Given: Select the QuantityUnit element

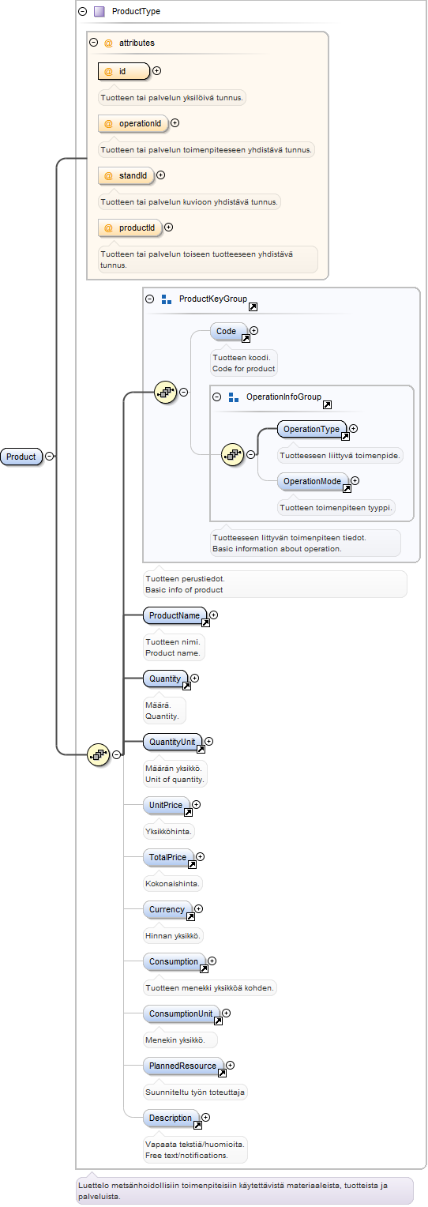Looking at the screenshot, I should click(x=172, y=743).
